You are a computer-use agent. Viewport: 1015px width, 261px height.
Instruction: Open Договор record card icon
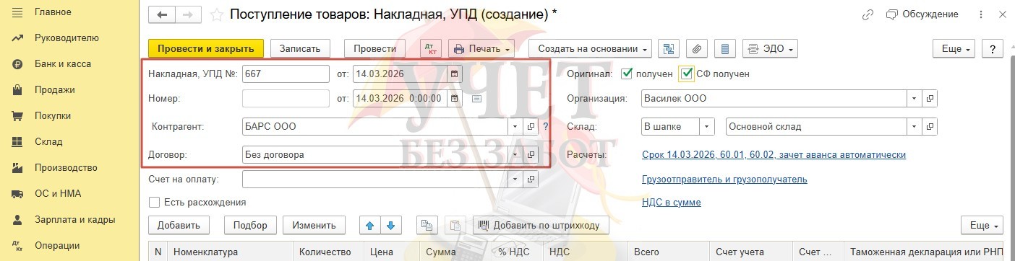point(531,154)
